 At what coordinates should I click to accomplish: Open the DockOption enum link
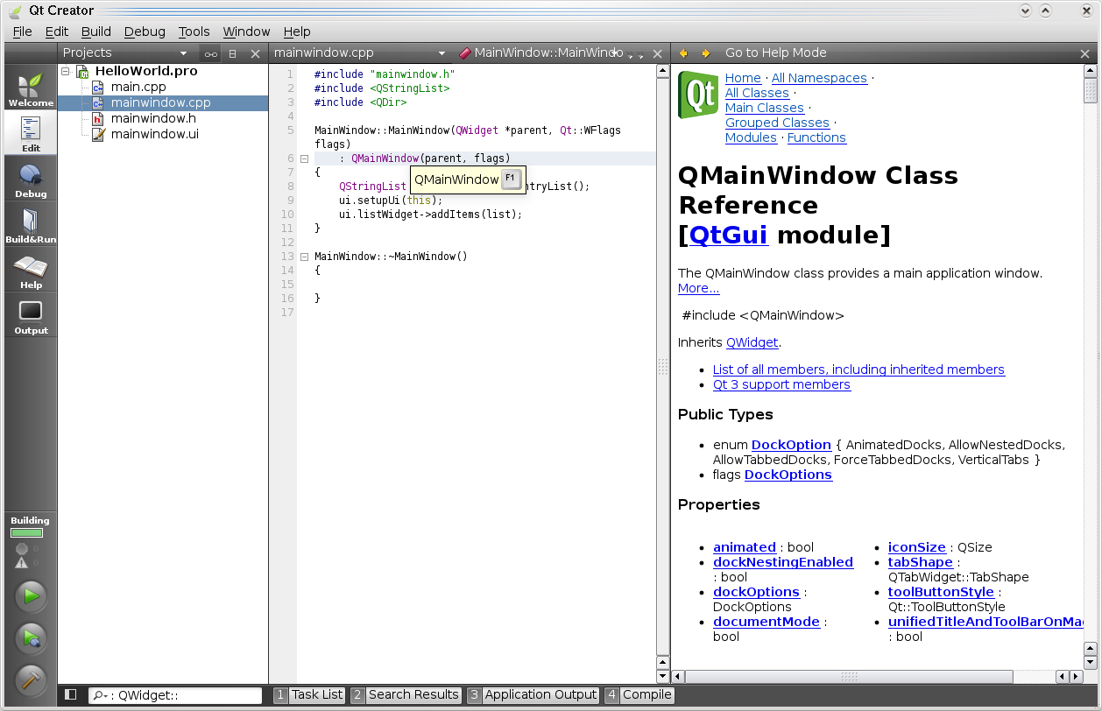point(791,445)
